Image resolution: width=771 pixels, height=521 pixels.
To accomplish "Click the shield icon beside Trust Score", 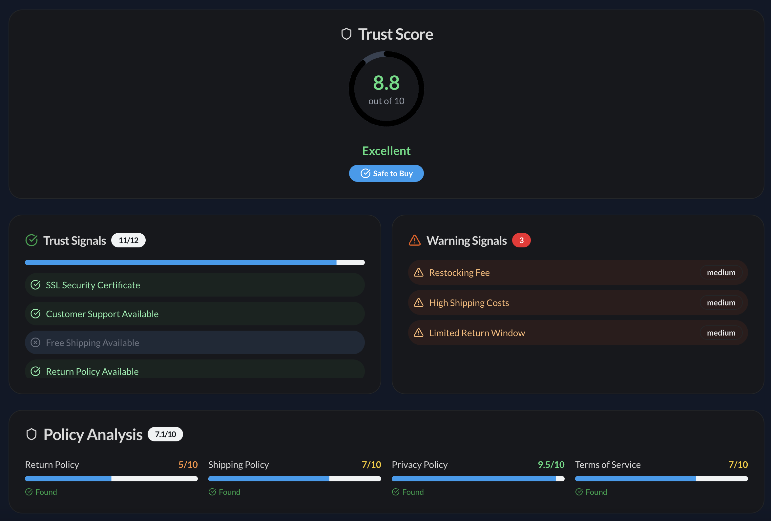I will 346,34.
